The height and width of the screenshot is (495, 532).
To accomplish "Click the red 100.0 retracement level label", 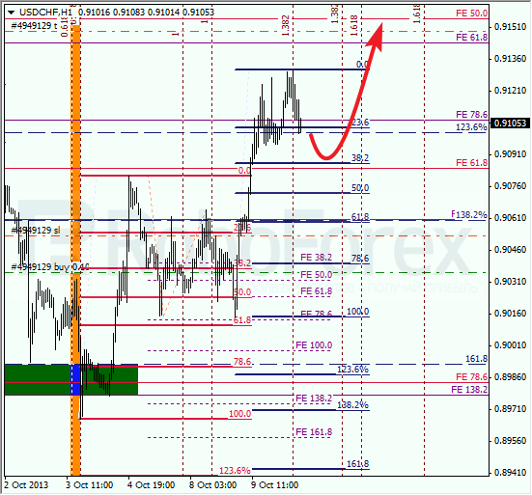I will coord(239,414).
